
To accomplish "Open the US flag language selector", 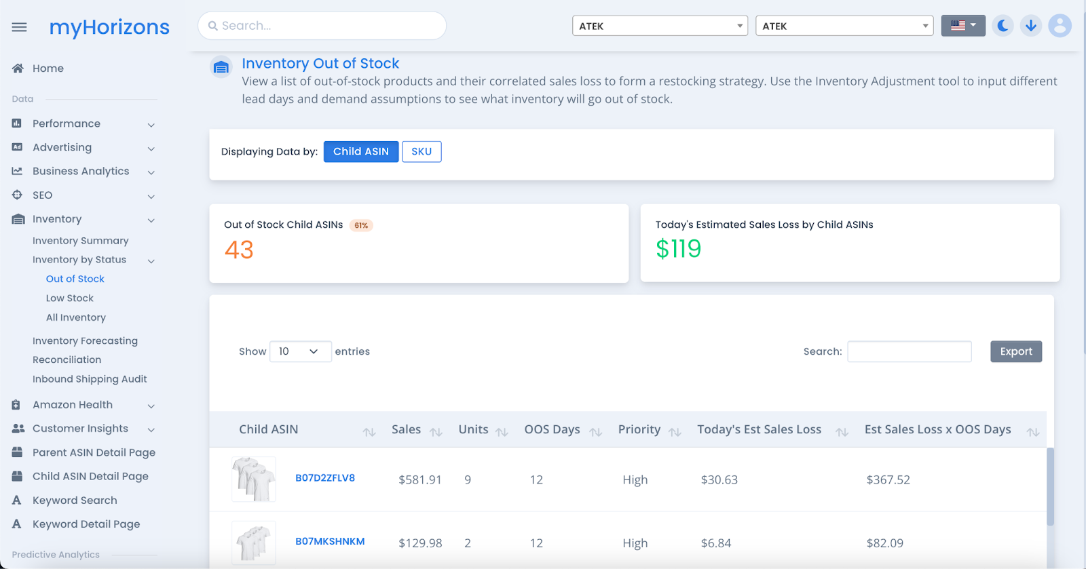I will tap(963, 26).
